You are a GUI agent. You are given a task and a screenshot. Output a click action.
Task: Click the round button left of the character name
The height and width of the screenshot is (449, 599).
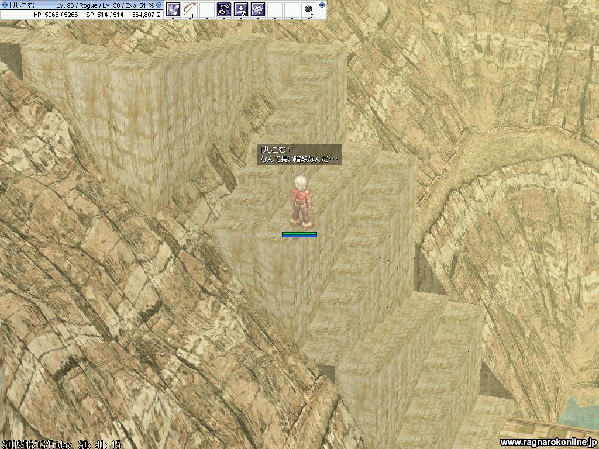pos(5,5)
